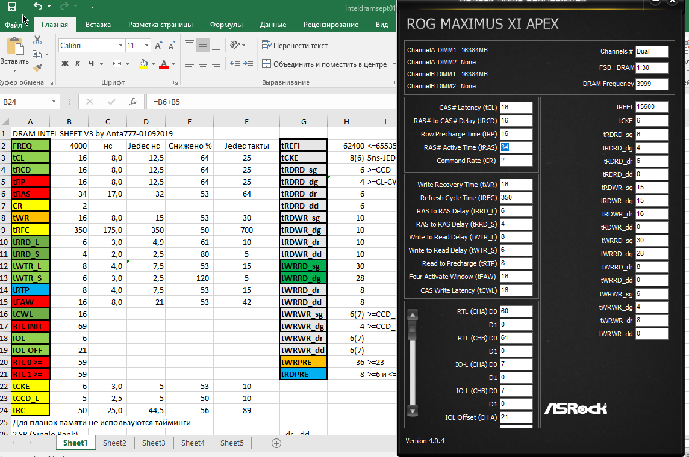Open the font size 11 dropdown

pos(147,46)
